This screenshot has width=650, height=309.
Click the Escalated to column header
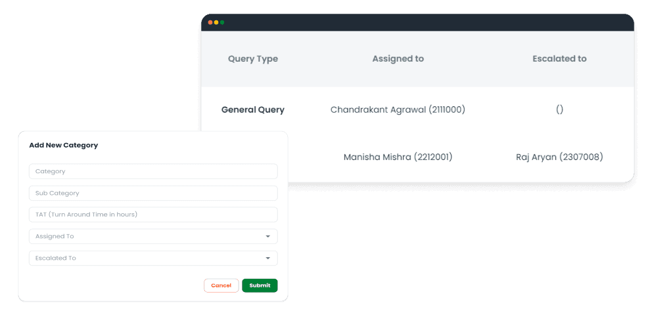point(559,59)
